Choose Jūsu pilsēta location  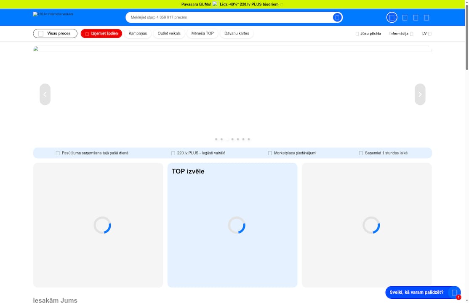pyautogui.click(x=368, y=34)
